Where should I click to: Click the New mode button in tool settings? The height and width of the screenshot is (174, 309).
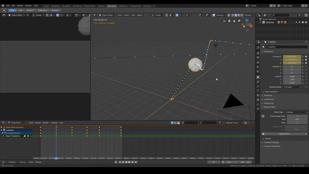tap(12, 10)
